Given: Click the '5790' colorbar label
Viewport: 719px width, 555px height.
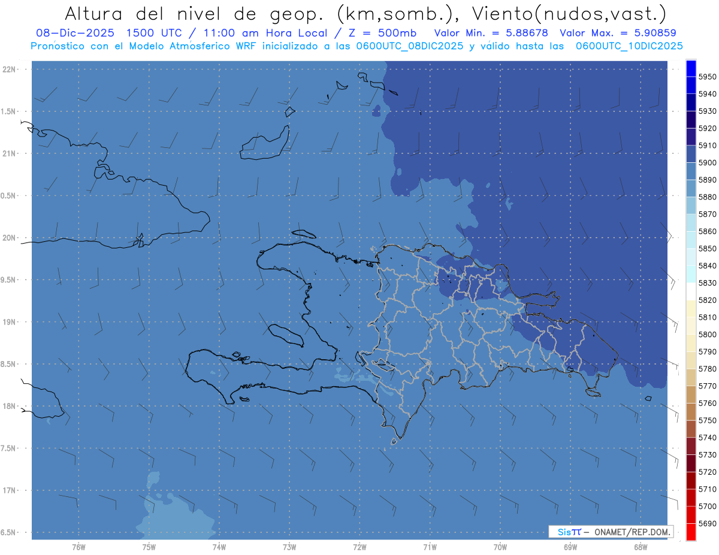Looking at the screenshot, I should [707, 351].
